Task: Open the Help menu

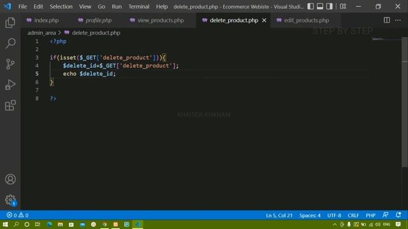Action: (161, 6)
